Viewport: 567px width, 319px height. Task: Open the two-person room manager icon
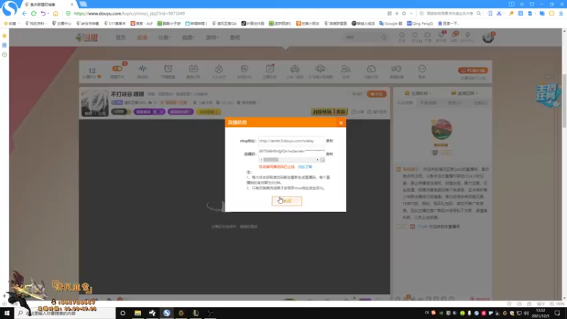(346, 70)
